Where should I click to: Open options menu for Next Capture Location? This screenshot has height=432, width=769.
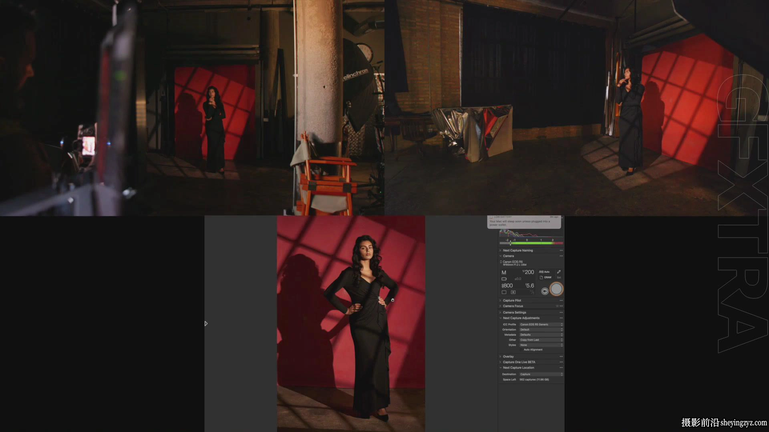point(561,368)
